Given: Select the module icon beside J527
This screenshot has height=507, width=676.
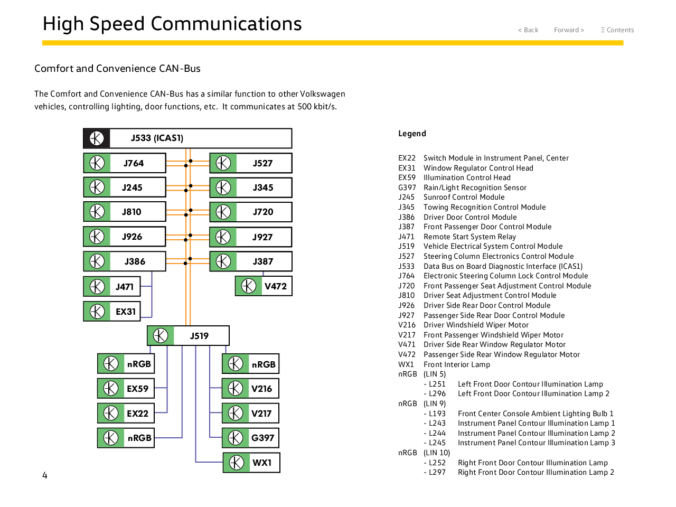Looking at the screenshot, I should pos(223,163).
